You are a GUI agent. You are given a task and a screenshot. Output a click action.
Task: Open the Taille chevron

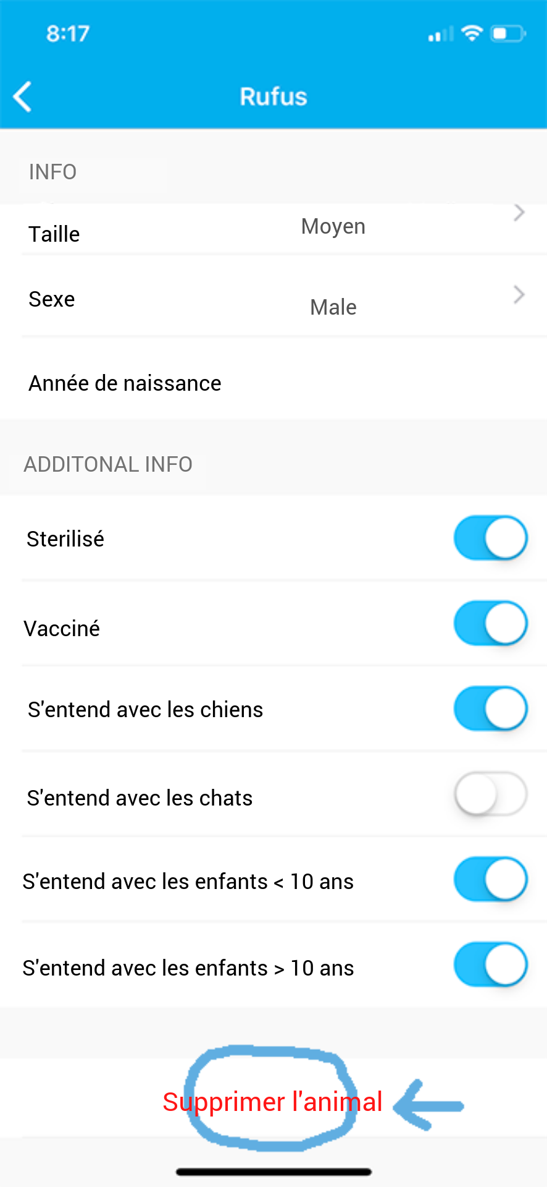coord(519,213)
